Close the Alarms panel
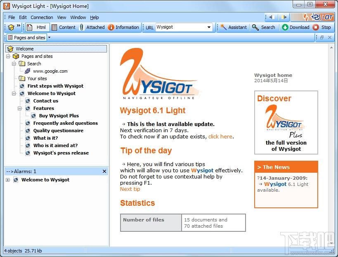Screen dimensions: 338x257 click(x=104, y=171)
